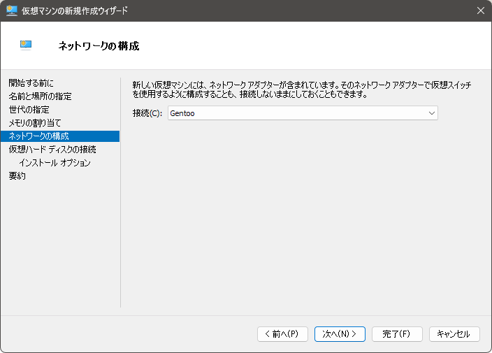Click the description text about ネットワーク アダプター
This screenshot has width=492, height=353.
click(x=301, y=89)
